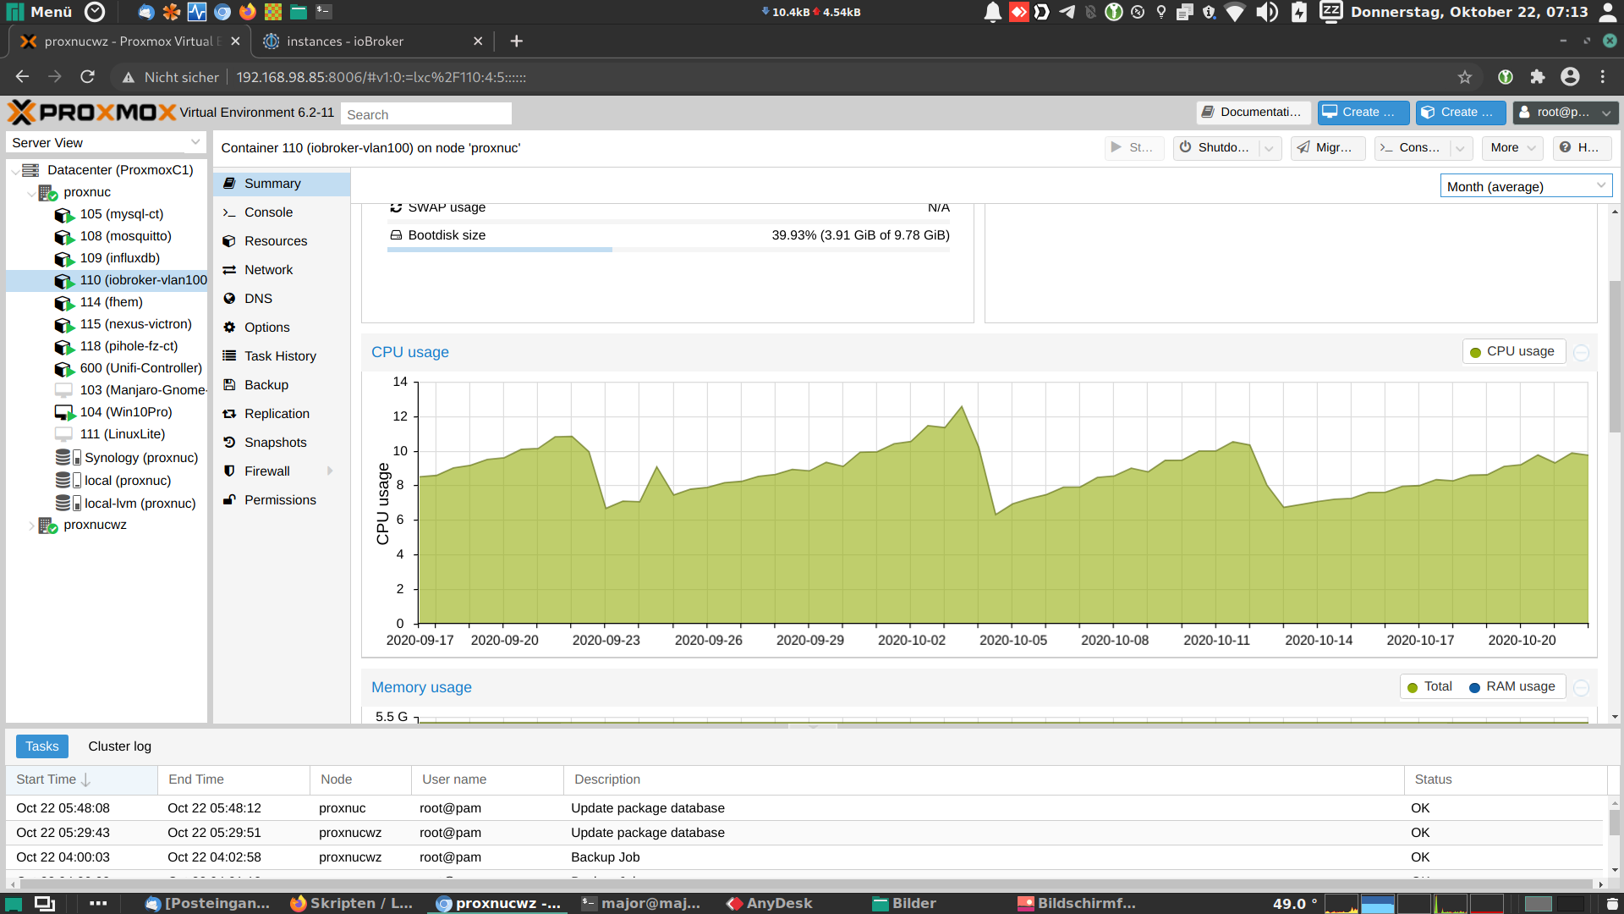Click the Memory usage chart undo-zoom button
Viewport: 1624px width, 914px height.
[1581, 688]
